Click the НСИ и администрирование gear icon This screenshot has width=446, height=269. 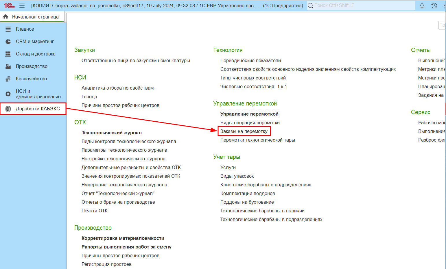pyautogui.click(x=8, y=94)
